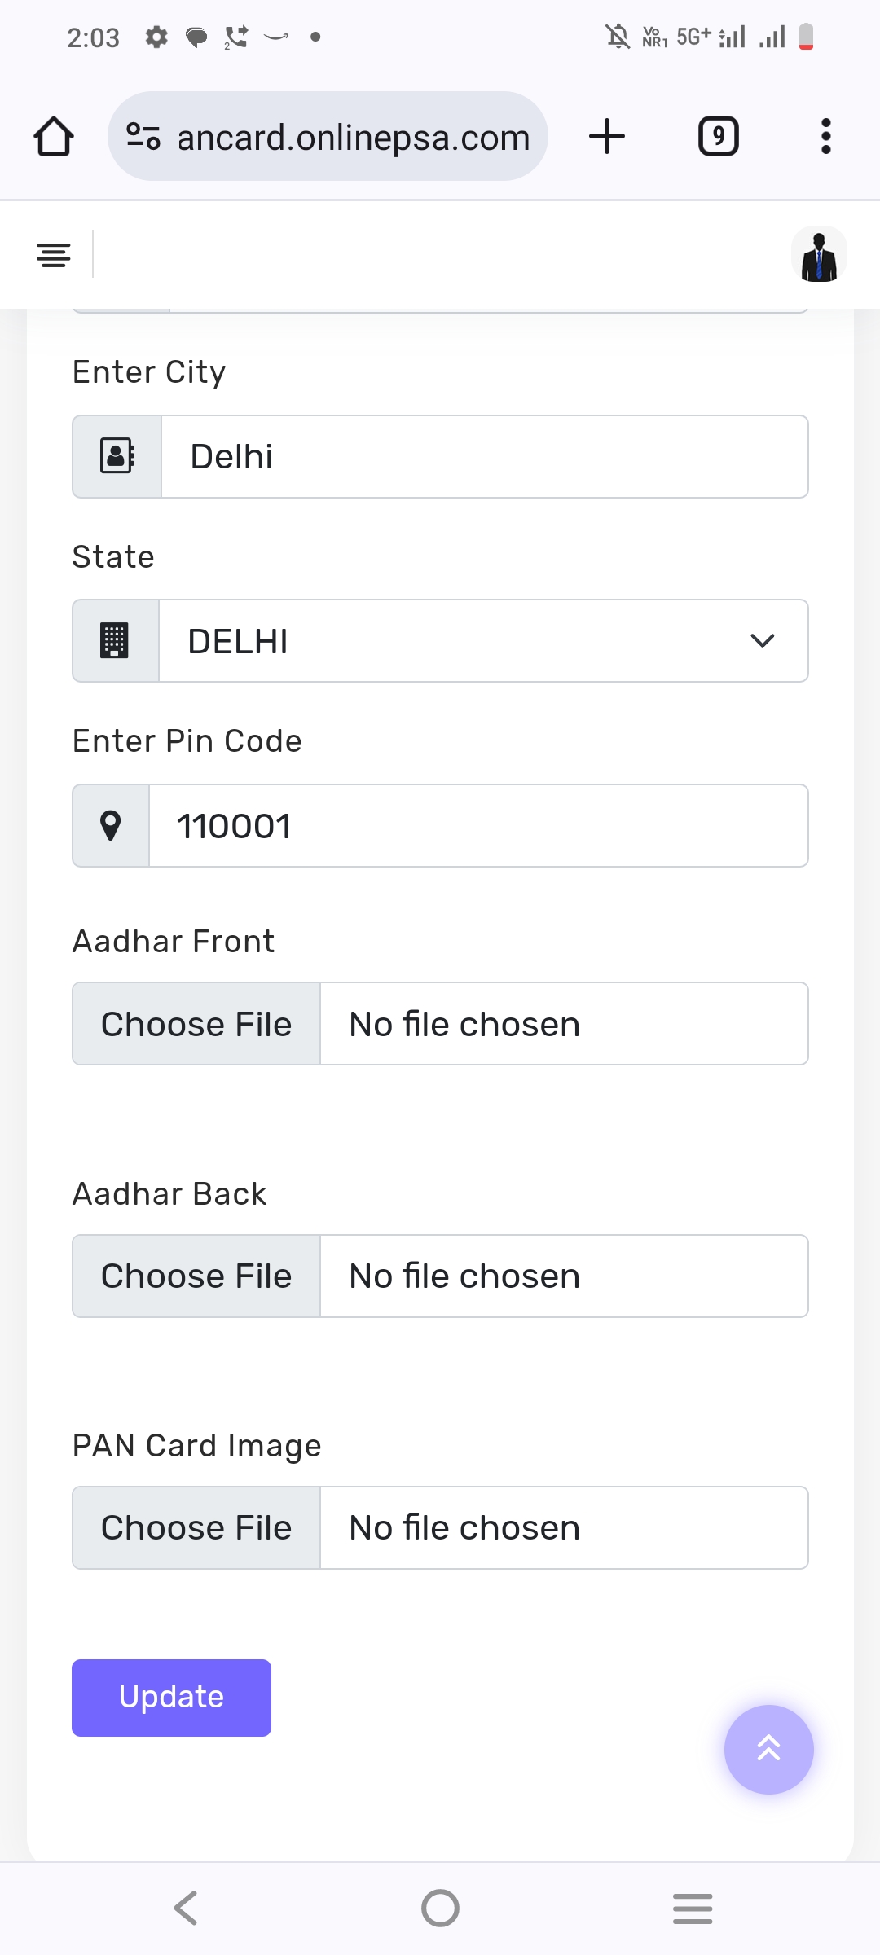
Task: Choose a file for PAN Card Image
Action: point(196,1528)
